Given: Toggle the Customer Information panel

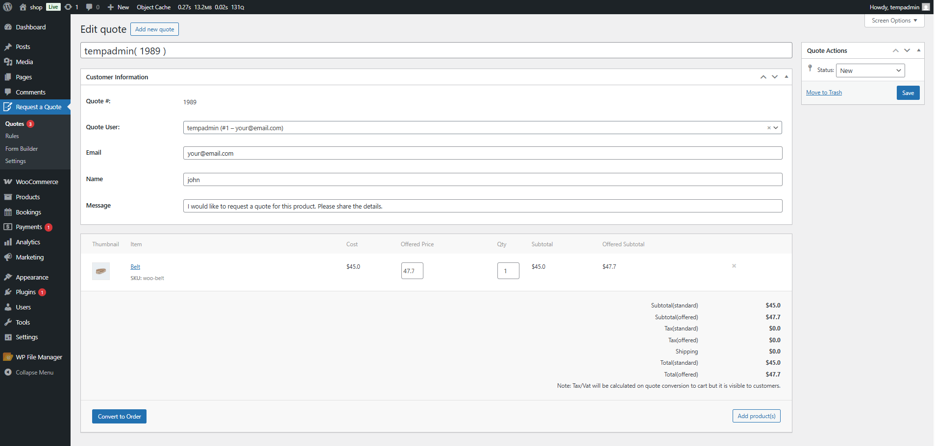Looking at the screenshot, I should (x=786, y=77).
